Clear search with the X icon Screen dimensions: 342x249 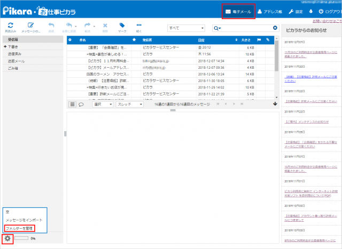pos(275,28)
